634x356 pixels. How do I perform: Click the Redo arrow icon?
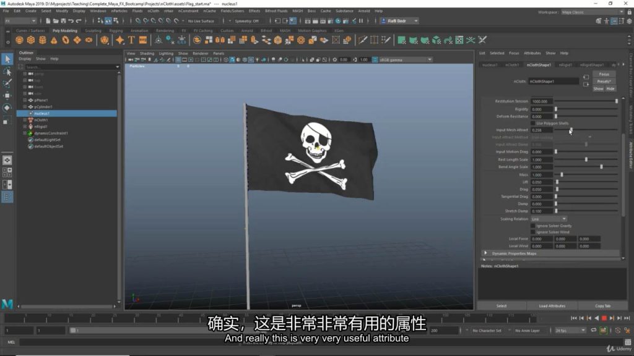coord(79,21)
